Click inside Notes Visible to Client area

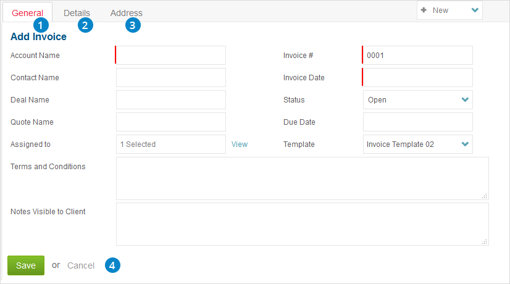point(302,224)
